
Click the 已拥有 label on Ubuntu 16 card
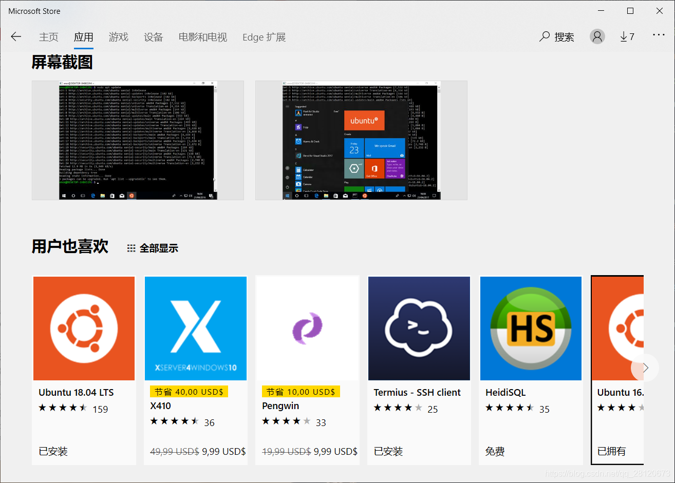pos(612,452)
